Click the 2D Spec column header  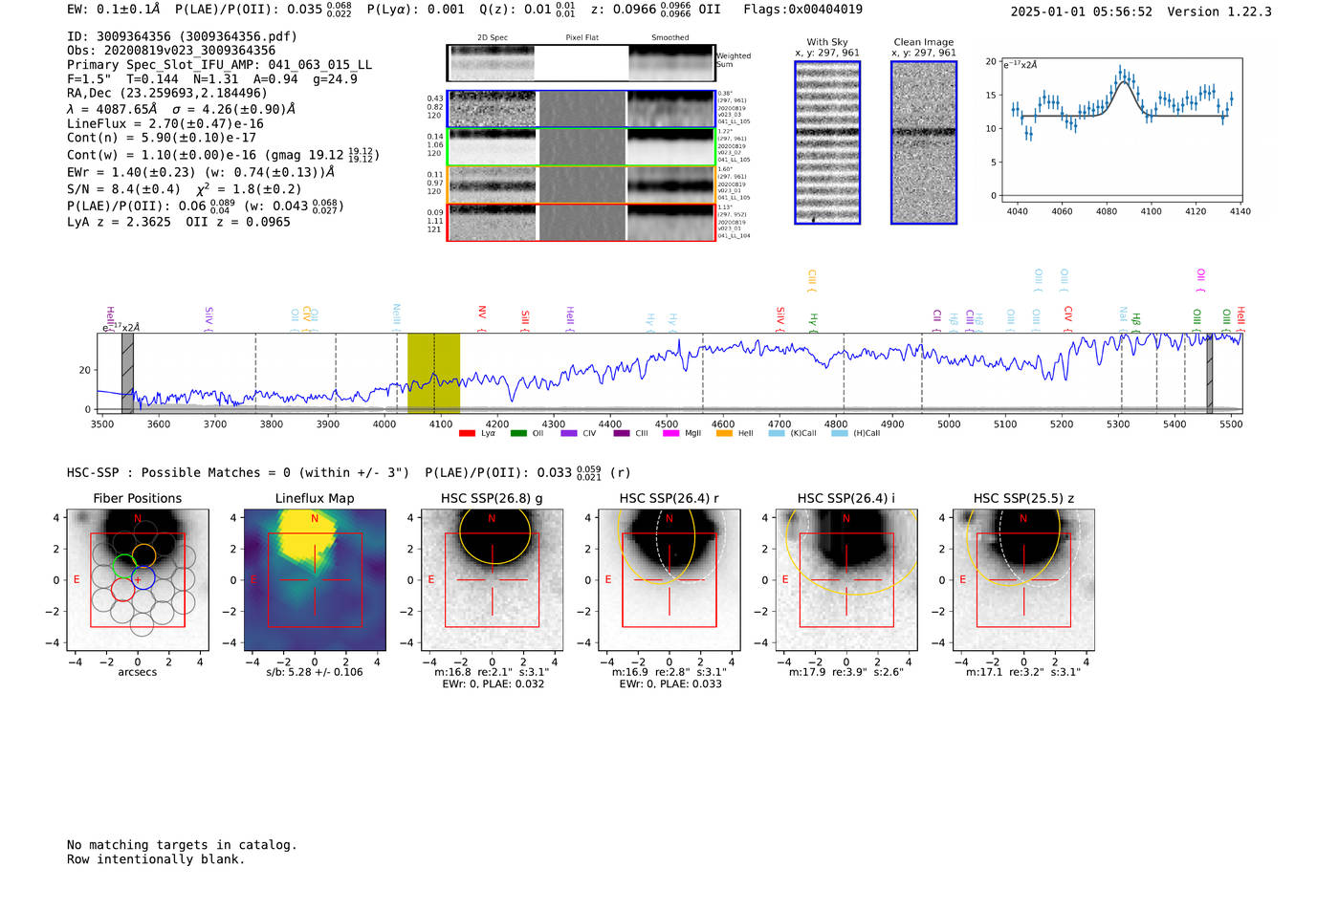pos(493,38)
